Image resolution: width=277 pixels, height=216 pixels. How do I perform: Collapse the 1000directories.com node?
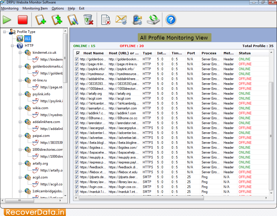[20, 150]
